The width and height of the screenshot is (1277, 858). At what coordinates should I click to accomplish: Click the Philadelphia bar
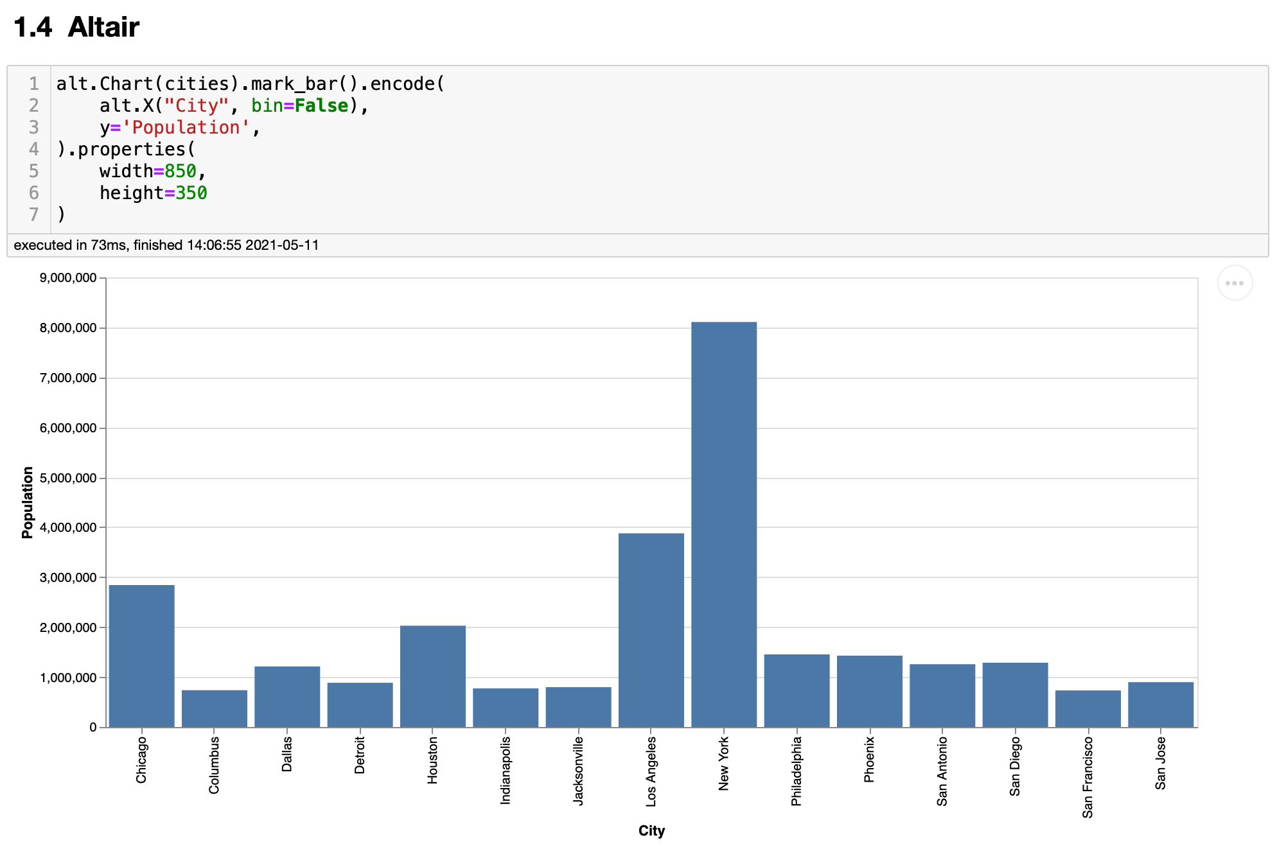click(x=797, y=690)
